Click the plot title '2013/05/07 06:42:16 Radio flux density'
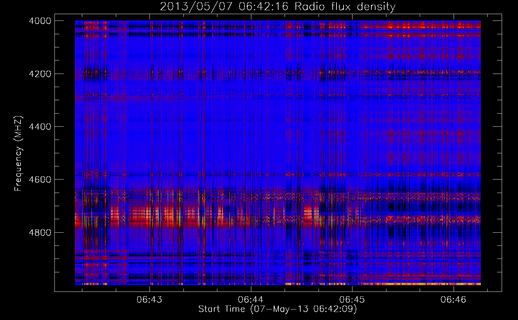 278,6
